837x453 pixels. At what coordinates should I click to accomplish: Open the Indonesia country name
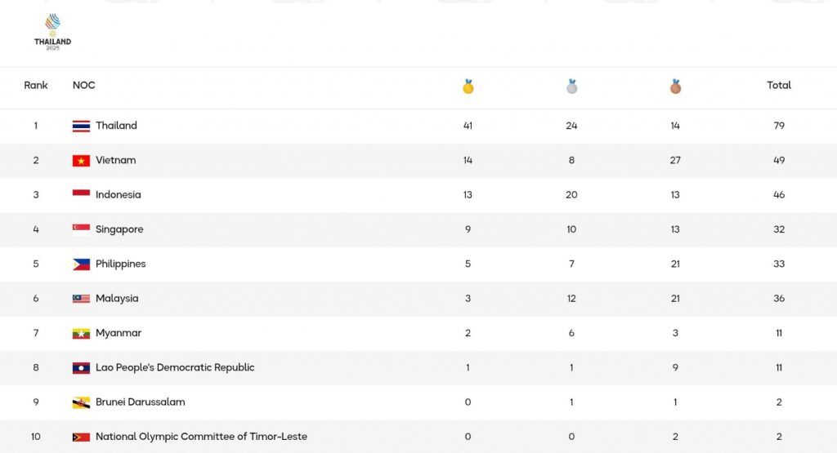click(119, 195)
